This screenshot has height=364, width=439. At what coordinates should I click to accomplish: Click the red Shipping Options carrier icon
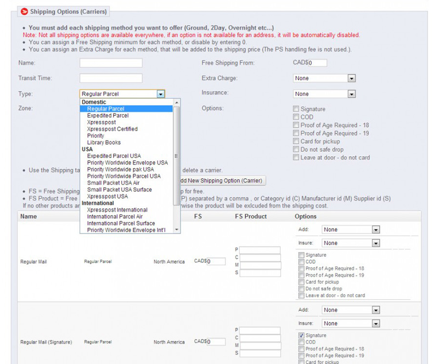pyautogui.click(x=24, y=12)
